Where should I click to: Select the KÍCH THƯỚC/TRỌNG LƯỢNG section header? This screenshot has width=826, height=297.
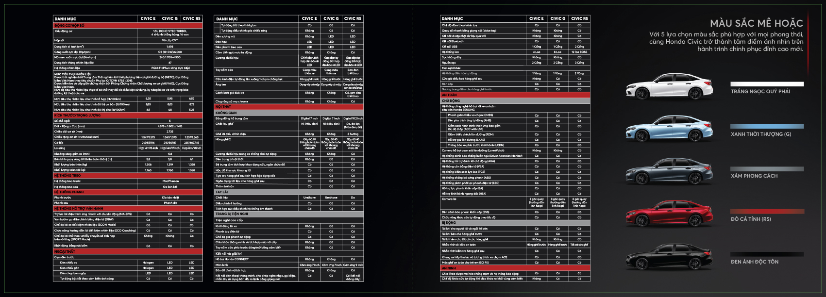click(78, 115)
